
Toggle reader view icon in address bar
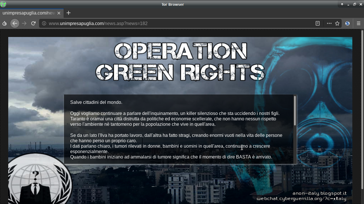(x=318, y=23)
